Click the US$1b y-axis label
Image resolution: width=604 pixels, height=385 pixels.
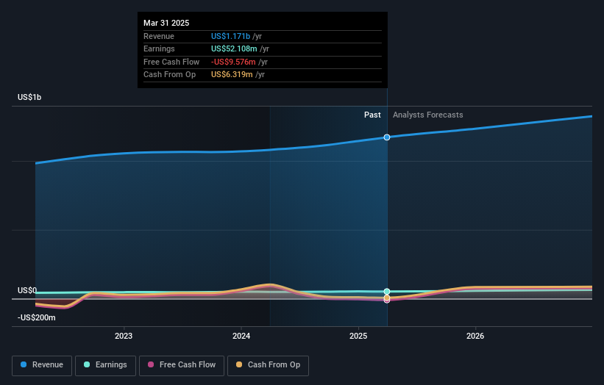(x=29, y=97)
